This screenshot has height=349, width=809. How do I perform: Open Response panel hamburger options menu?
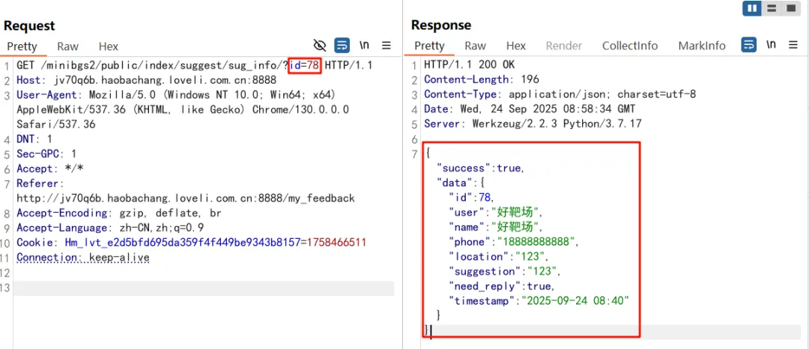tap(793, 45)
